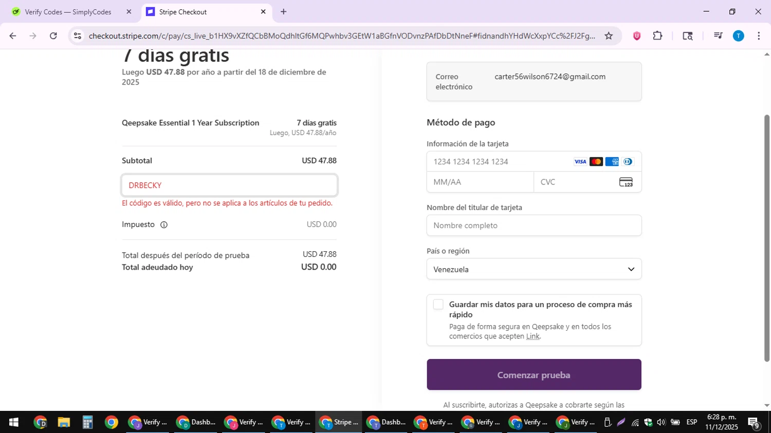Click the info icon next to Impuesto

(164, 224)
